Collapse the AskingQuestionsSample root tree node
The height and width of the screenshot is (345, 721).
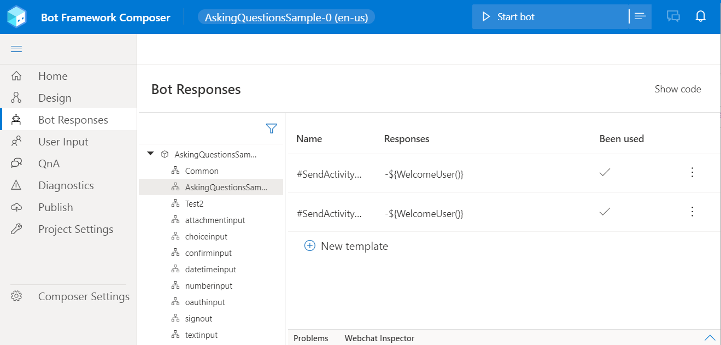151,154
